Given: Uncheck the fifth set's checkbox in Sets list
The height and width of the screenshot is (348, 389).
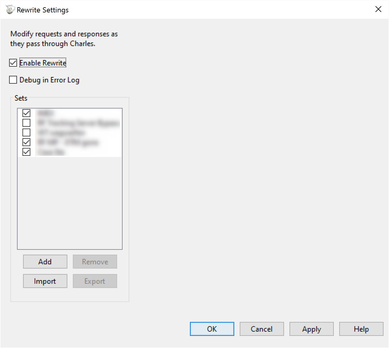Looking at the screenshot, I should (26, 152).
